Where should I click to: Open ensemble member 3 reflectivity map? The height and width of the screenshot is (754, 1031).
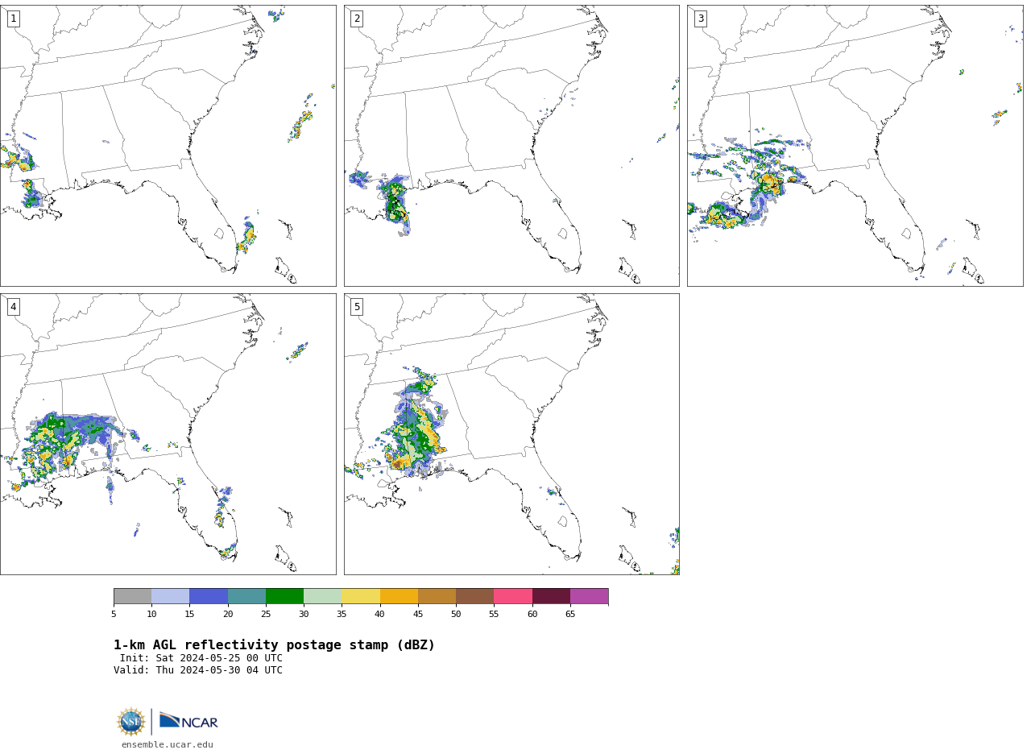point(855,146)
